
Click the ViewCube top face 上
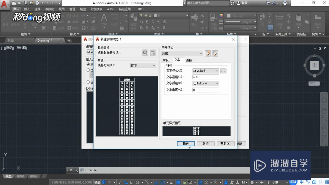314,66
